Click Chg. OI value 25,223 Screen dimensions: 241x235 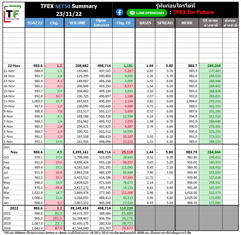point(128,142)
